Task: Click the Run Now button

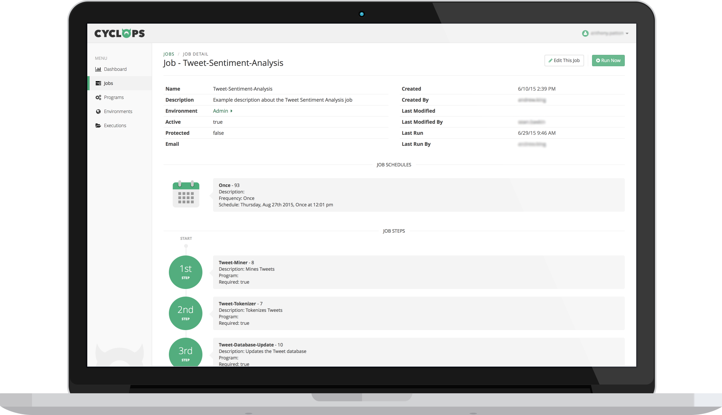Action: [608, 60]
